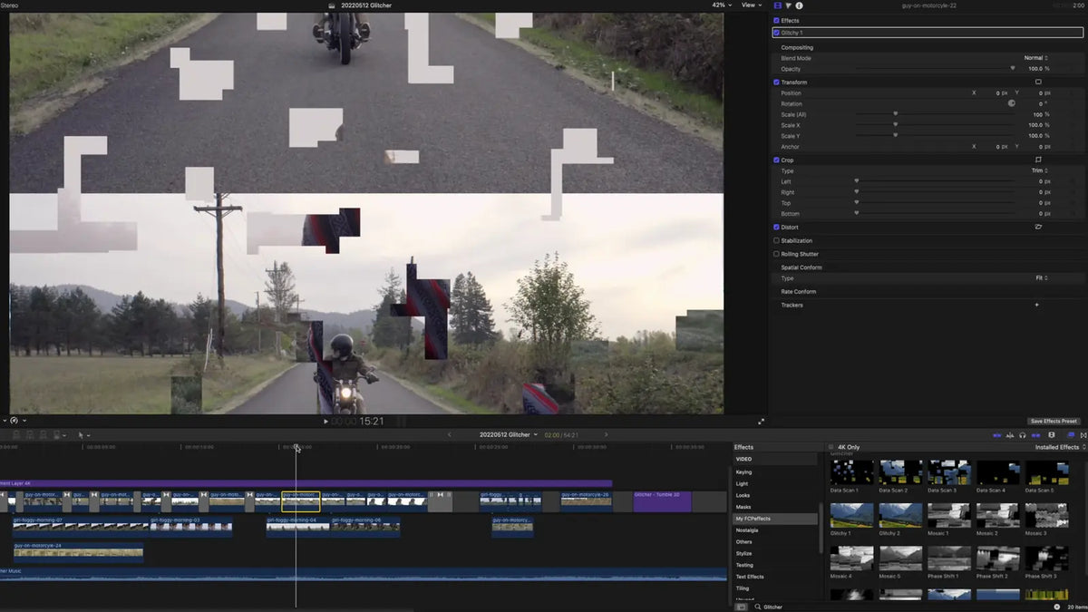The width and height of the screenshot is (1088, 612).
Task: Click the Save Effects Preset button
Action: (x=1054, y=422)
